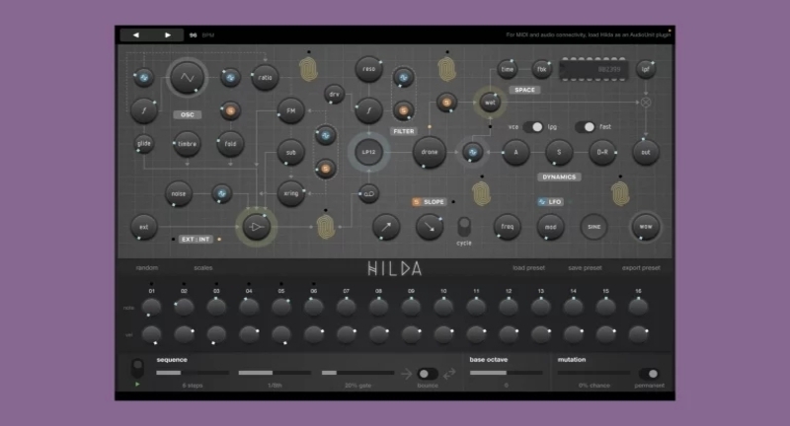Click the blue LFO knob left of the A knob
The width and height of the screenshot is (790, 426).
point(473,152)
